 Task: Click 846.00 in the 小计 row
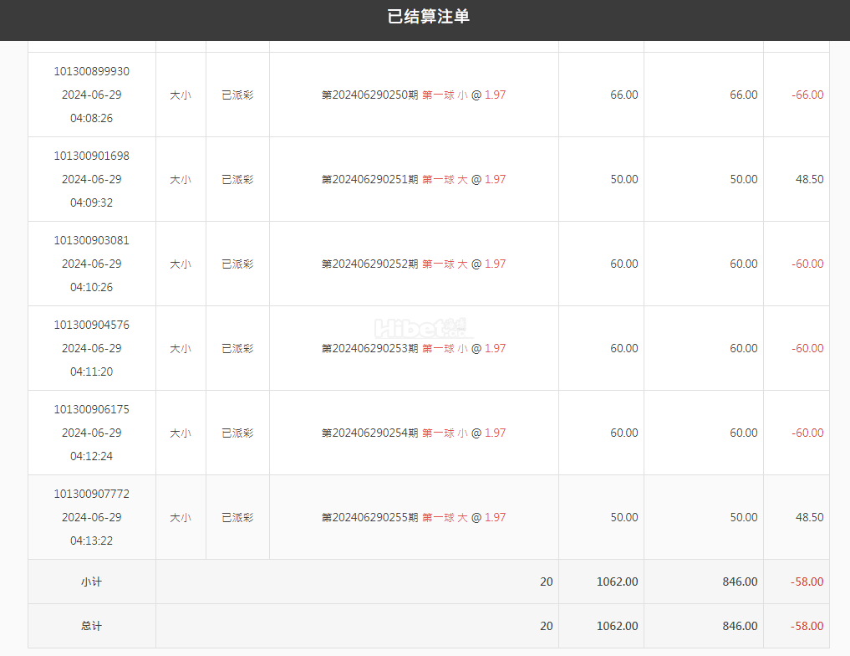click(x=740, y=582)
